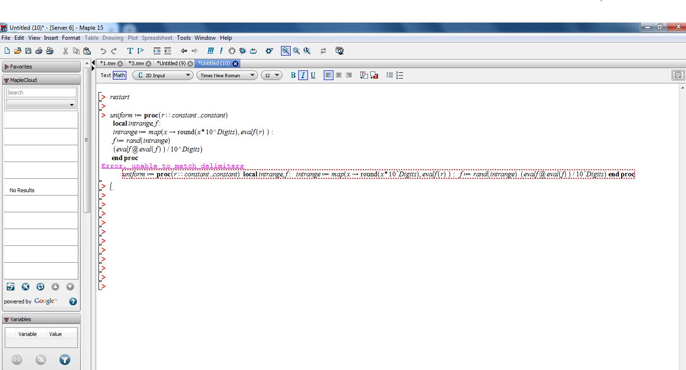
Task: Cut selection with the scissors icon
Action: (65, 51)
